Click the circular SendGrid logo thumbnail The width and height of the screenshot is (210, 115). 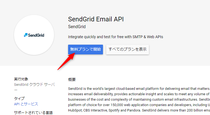(x=34, y=35)
